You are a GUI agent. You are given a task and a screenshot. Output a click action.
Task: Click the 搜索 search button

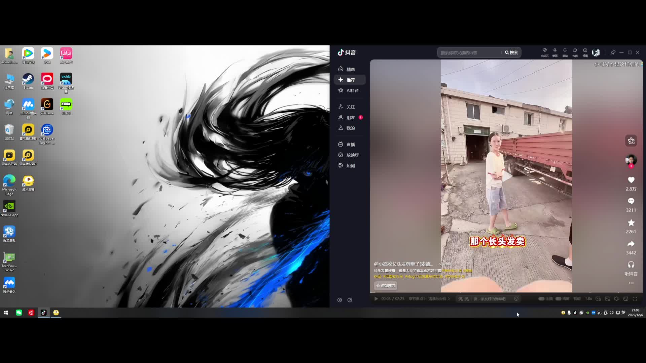click(x=511, y=53)
